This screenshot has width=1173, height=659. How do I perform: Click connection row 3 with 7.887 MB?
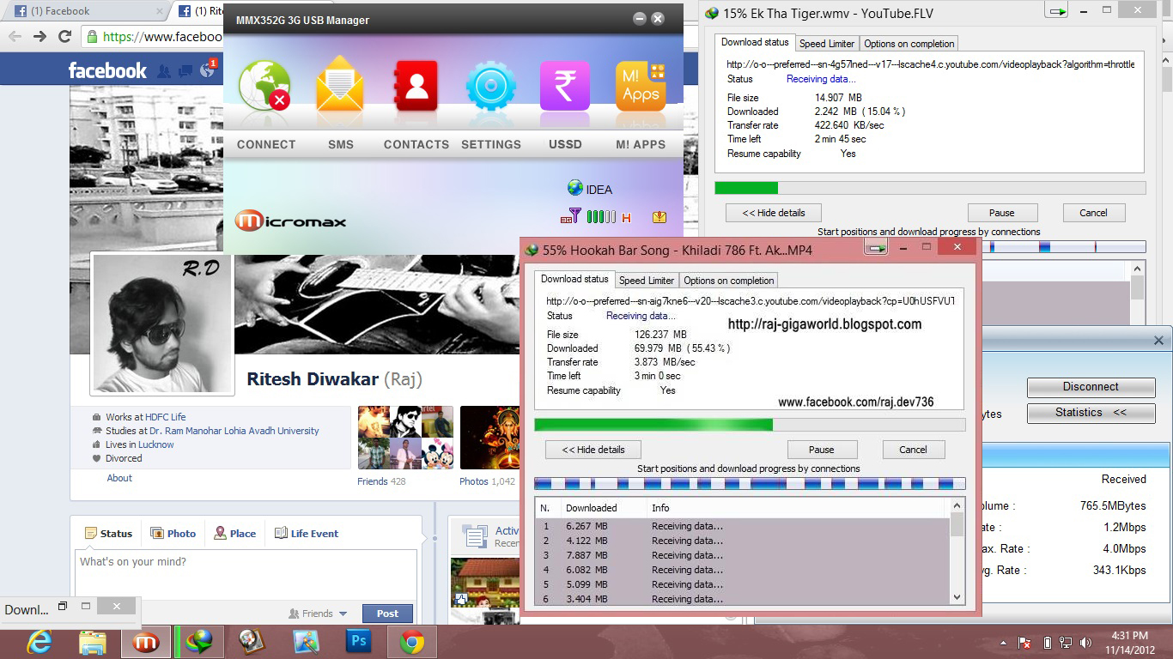point(742,555)
